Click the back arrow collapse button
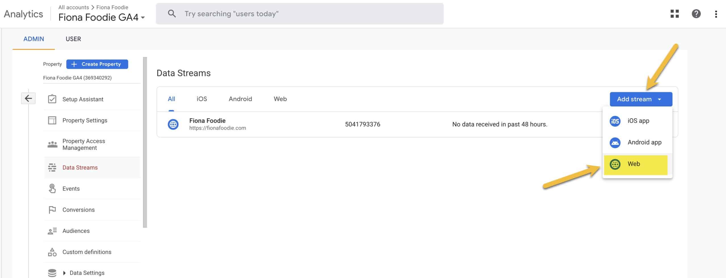This screenshot has width=726, height=278. tap(28, 98)
